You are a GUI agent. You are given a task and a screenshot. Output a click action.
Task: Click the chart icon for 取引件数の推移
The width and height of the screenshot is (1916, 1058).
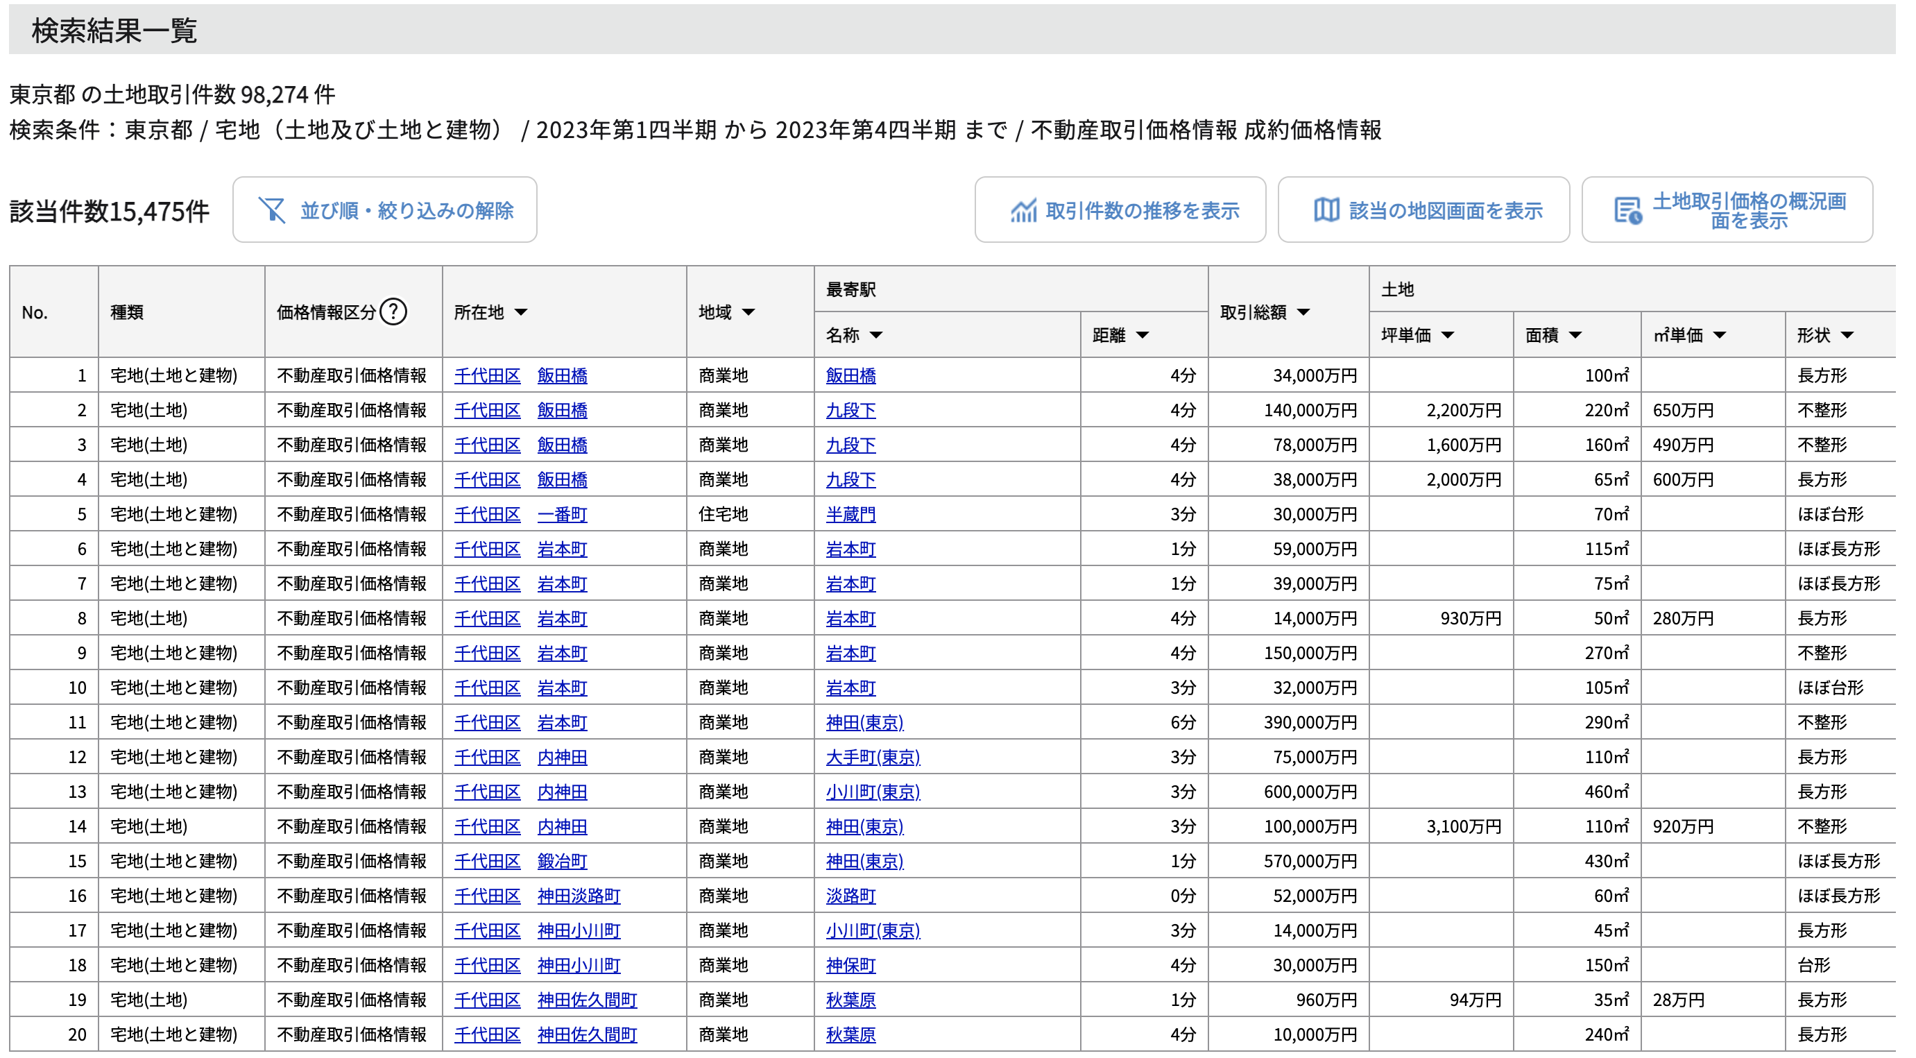[1023, 212]
